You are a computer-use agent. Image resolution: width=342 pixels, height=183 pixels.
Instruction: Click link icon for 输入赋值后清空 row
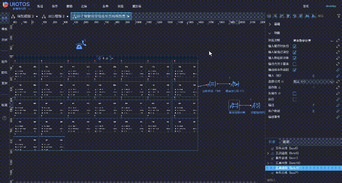pos(338,52)
